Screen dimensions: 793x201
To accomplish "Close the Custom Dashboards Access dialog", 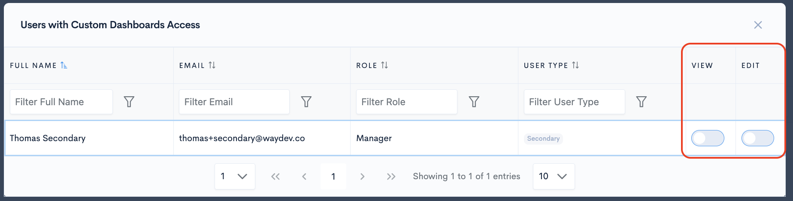I will point(758,25).
